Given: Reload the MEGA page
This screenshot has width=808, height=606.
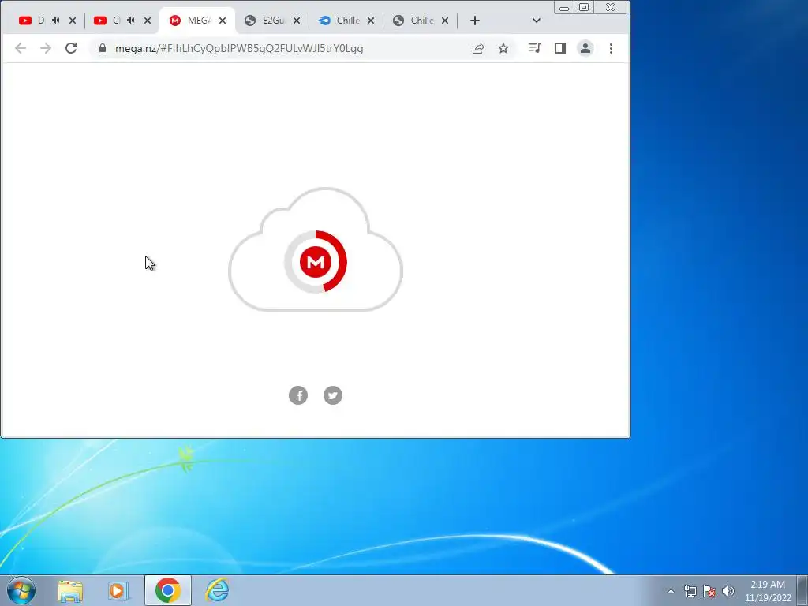Looking at the screenshot, I should pos(71,48).
